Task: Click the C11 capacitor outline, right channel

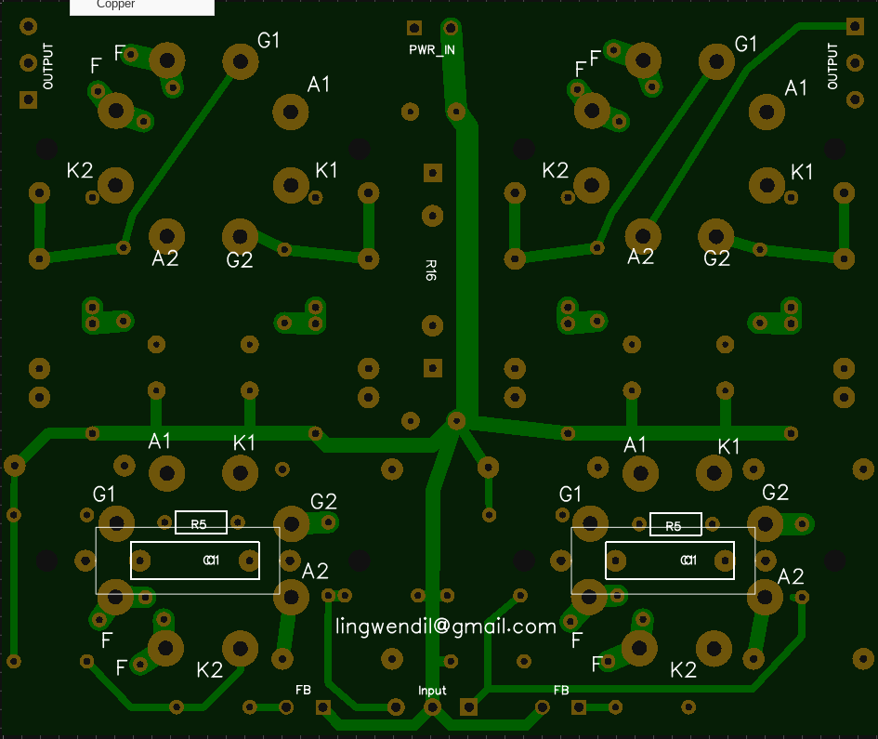Action: click(670, 561)
